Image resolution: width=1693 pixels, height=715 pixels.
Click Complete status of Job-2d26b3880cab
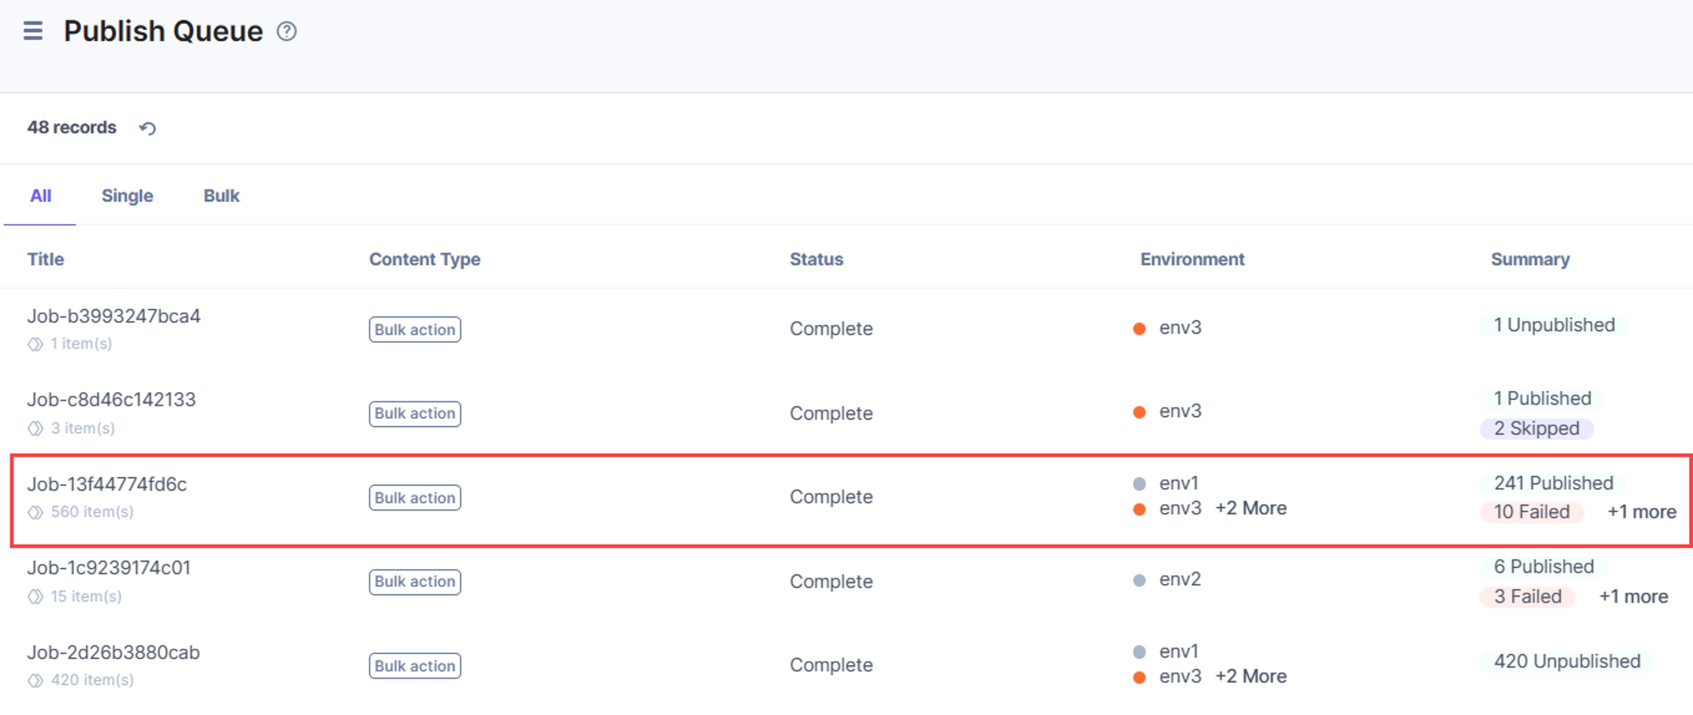pyautogui.click(x=831, y=665)
